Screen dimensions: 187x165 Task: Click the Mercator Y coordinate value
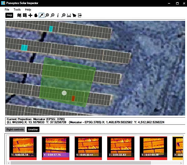151,122
